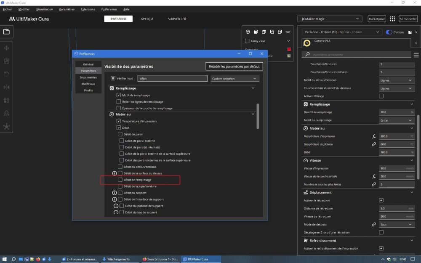Viewport: 421px width, 263px height.
Task: Click link icon next to Température du plateau
Action: coord(374,144)
